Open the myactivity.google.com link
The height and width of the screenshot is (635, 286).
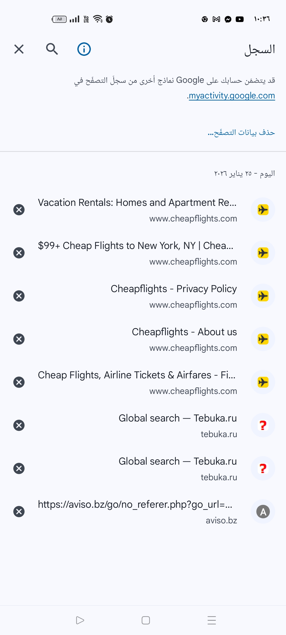pos(232,96)
